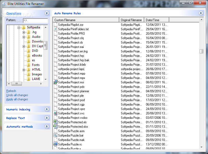Click the LAME folder icon
The image size is (208, 154).
click(29, 79)
